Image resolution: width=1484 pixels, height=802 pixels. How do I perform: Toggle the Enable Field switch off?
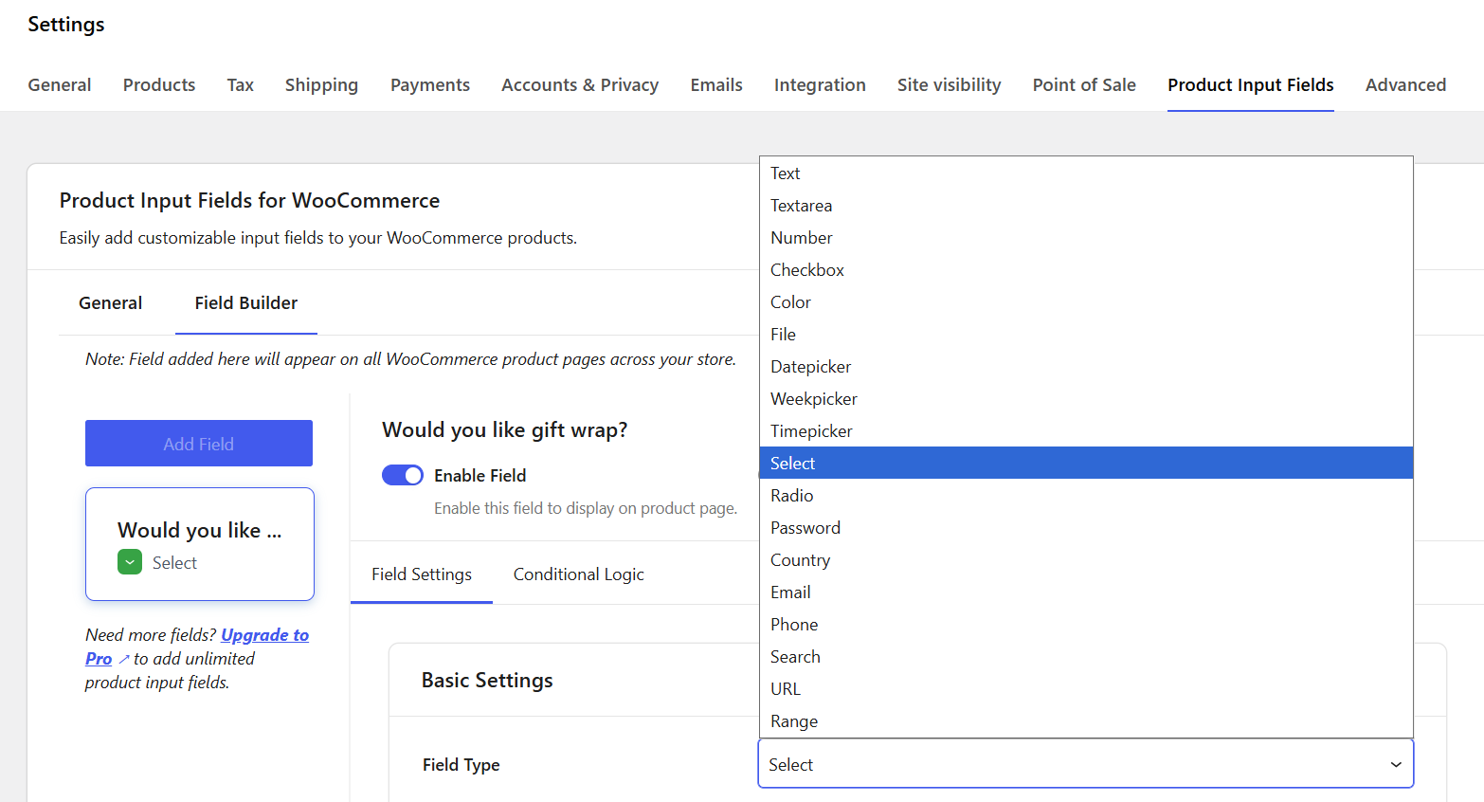[x=403, y=475]
